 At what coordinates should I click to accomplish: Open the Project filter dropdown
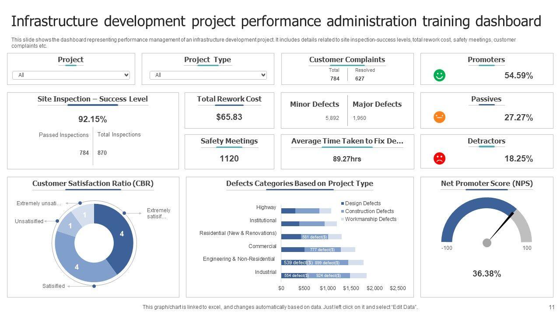point(71,75)
